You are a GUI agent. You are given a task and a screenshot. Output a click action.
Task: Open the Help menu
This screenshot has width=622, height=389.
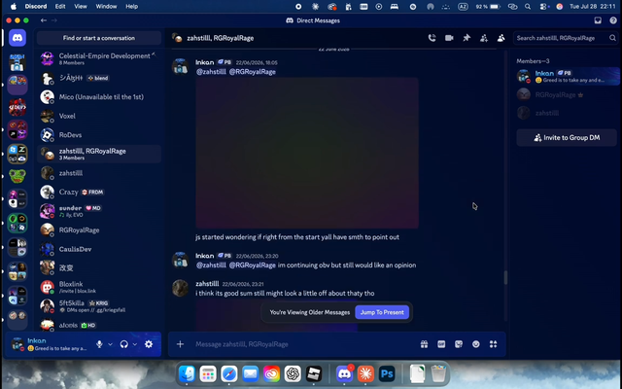point(132,7)
